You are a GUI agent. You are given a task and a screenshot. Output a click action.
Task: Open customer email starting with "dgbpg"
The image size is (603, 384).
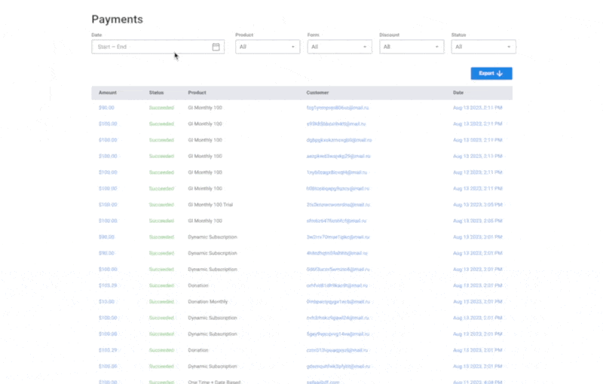[x=339, y=140]
